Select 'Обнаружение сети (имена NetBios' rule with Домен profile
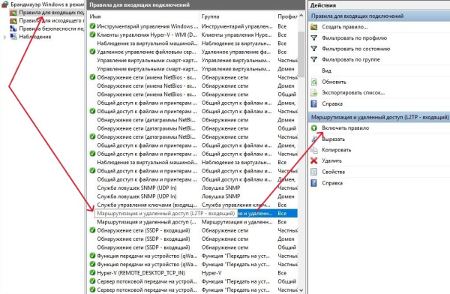 [192, 85]
